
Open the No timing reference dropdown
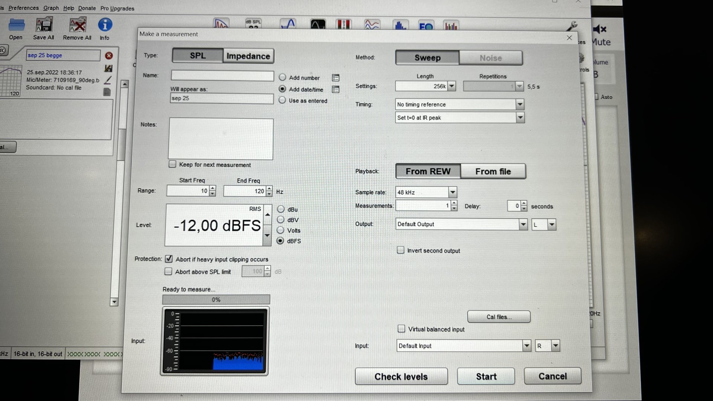[x=520, y=104]
